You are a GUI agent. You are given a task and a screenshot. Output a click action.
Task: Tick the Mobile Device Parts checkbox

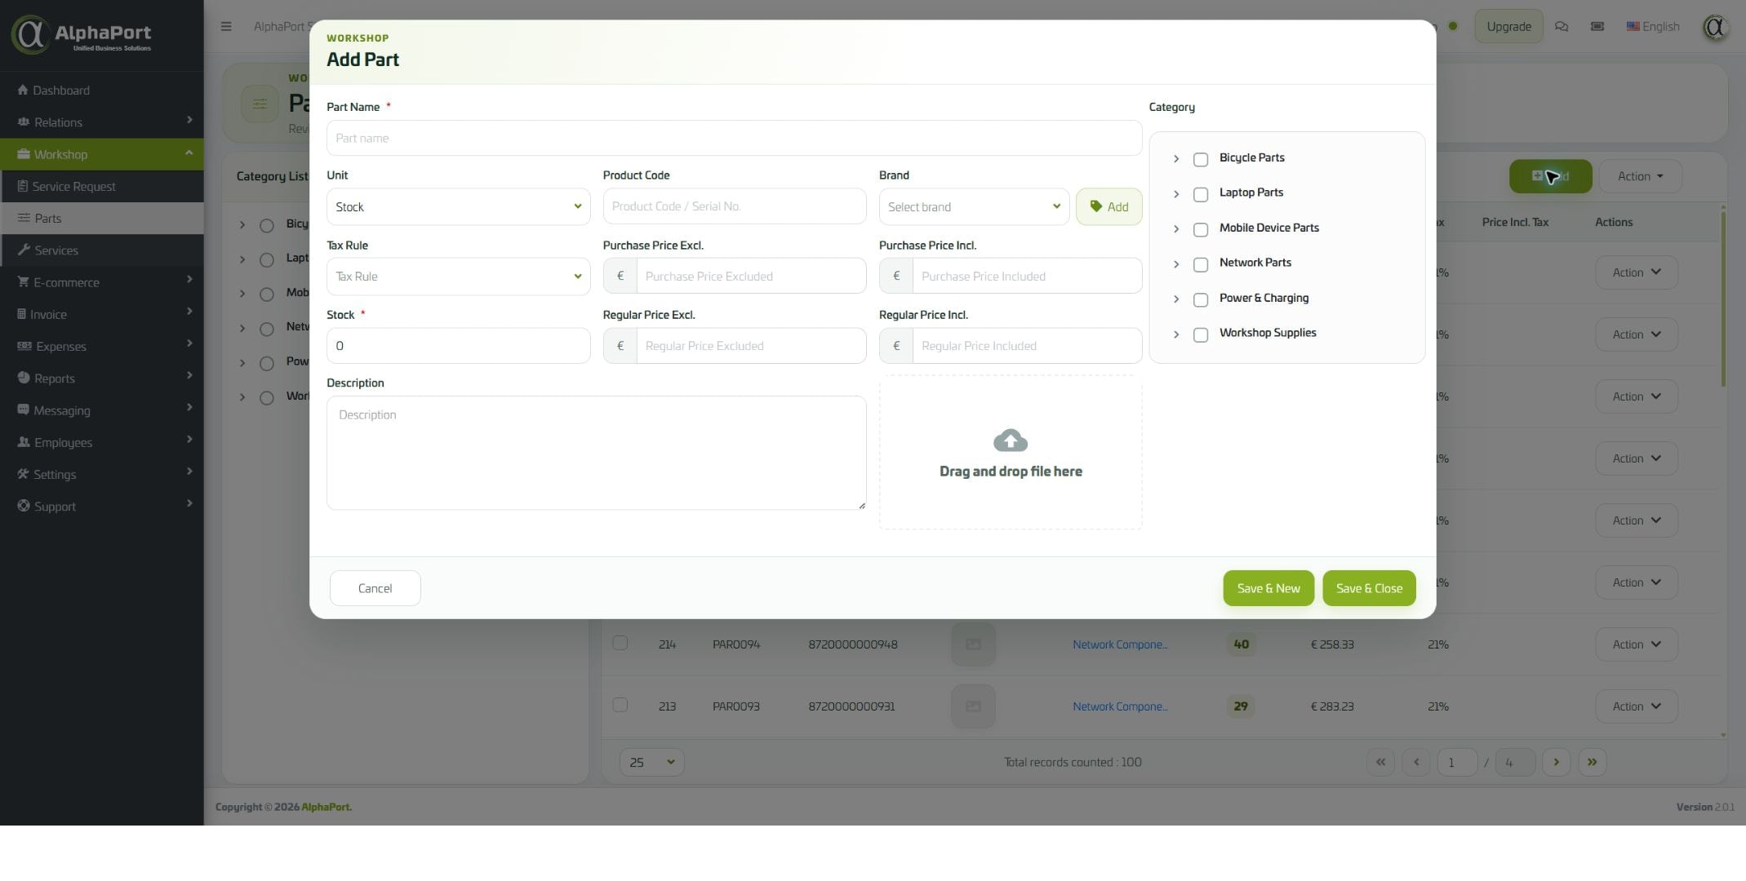pyautogui.click(x=1201, y=229)
